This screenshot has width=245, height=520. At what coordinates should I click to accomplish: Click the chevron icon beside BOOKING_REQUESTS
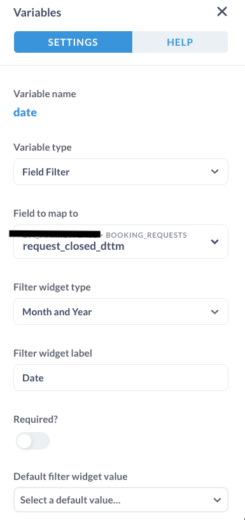215,242
